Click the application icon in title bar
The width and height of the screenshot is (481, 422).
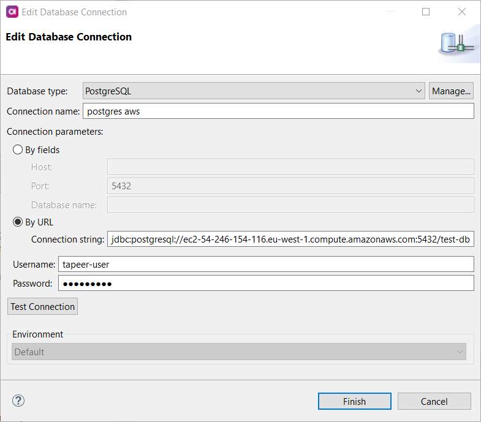(x=11, y=12)
